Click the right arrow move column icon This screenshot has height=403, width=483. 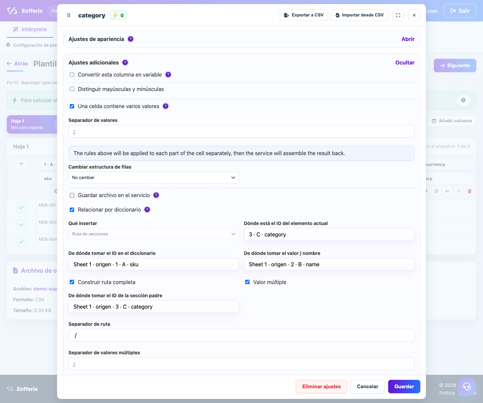(459, 191)
